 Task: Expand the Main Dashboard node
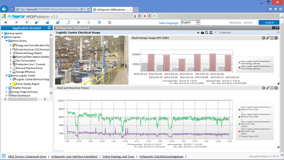(6, 96)
